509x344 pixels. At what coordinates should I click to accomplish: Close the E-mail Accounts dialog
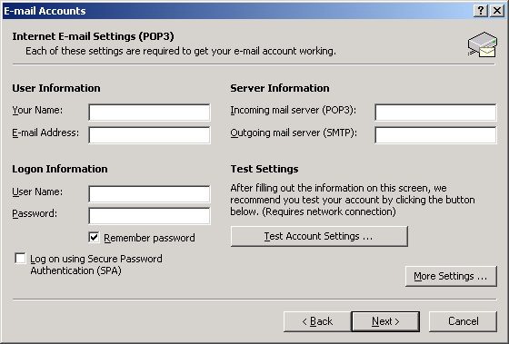point(497,11)
